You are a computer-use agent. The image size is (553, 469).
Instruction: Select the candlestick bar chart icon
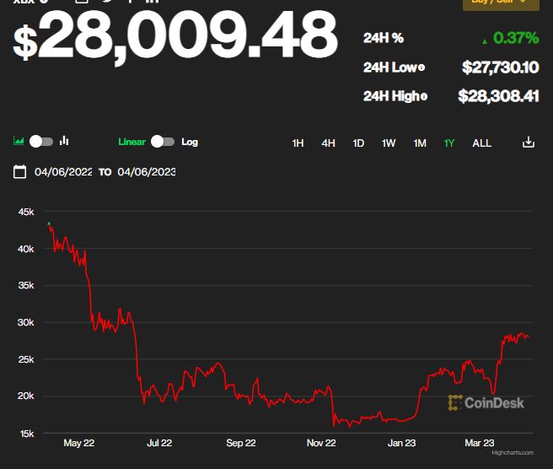coord(64,141)
